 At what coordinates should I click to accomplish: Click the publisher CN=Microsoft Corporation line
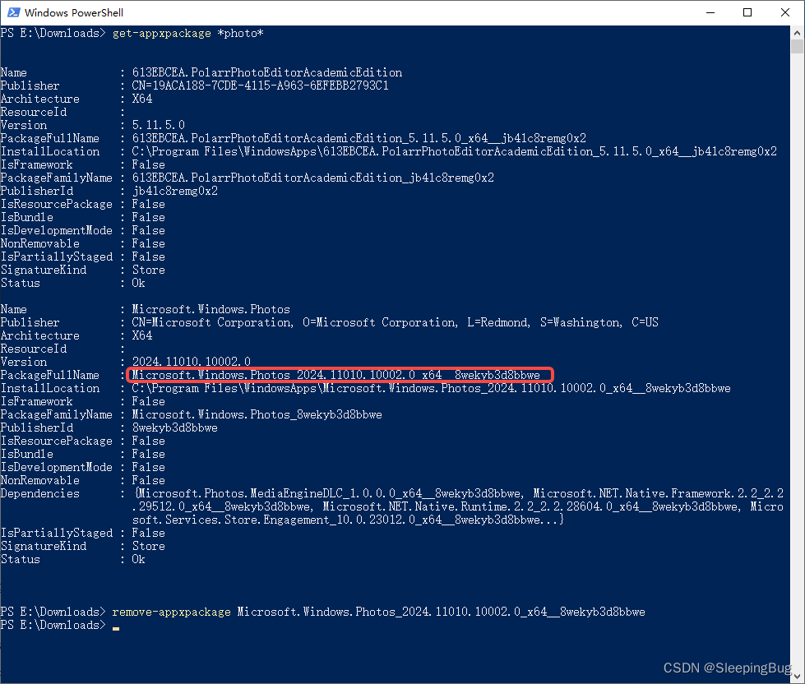395,323
